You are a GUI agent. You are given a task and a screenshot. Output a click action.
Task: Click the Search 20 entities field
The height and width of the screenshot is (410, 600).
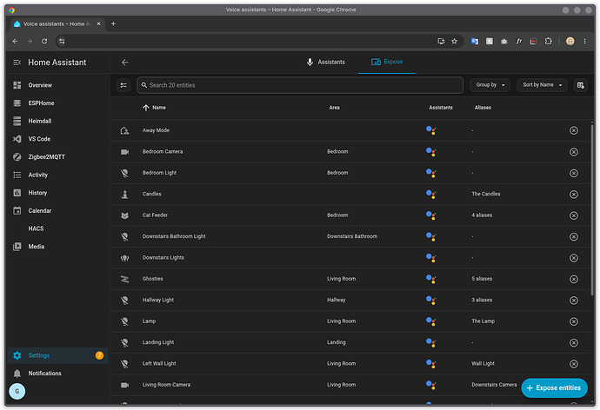click(300, 85)
